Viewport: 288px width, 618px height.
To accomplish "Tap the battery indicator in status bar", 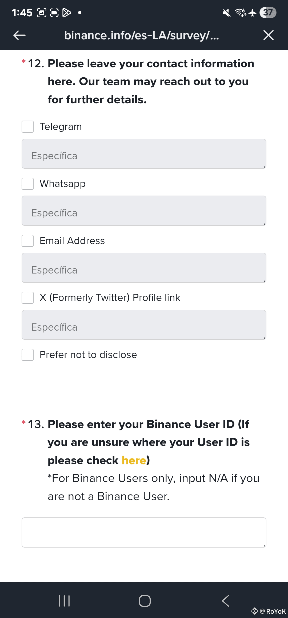I will coord(268,13).
